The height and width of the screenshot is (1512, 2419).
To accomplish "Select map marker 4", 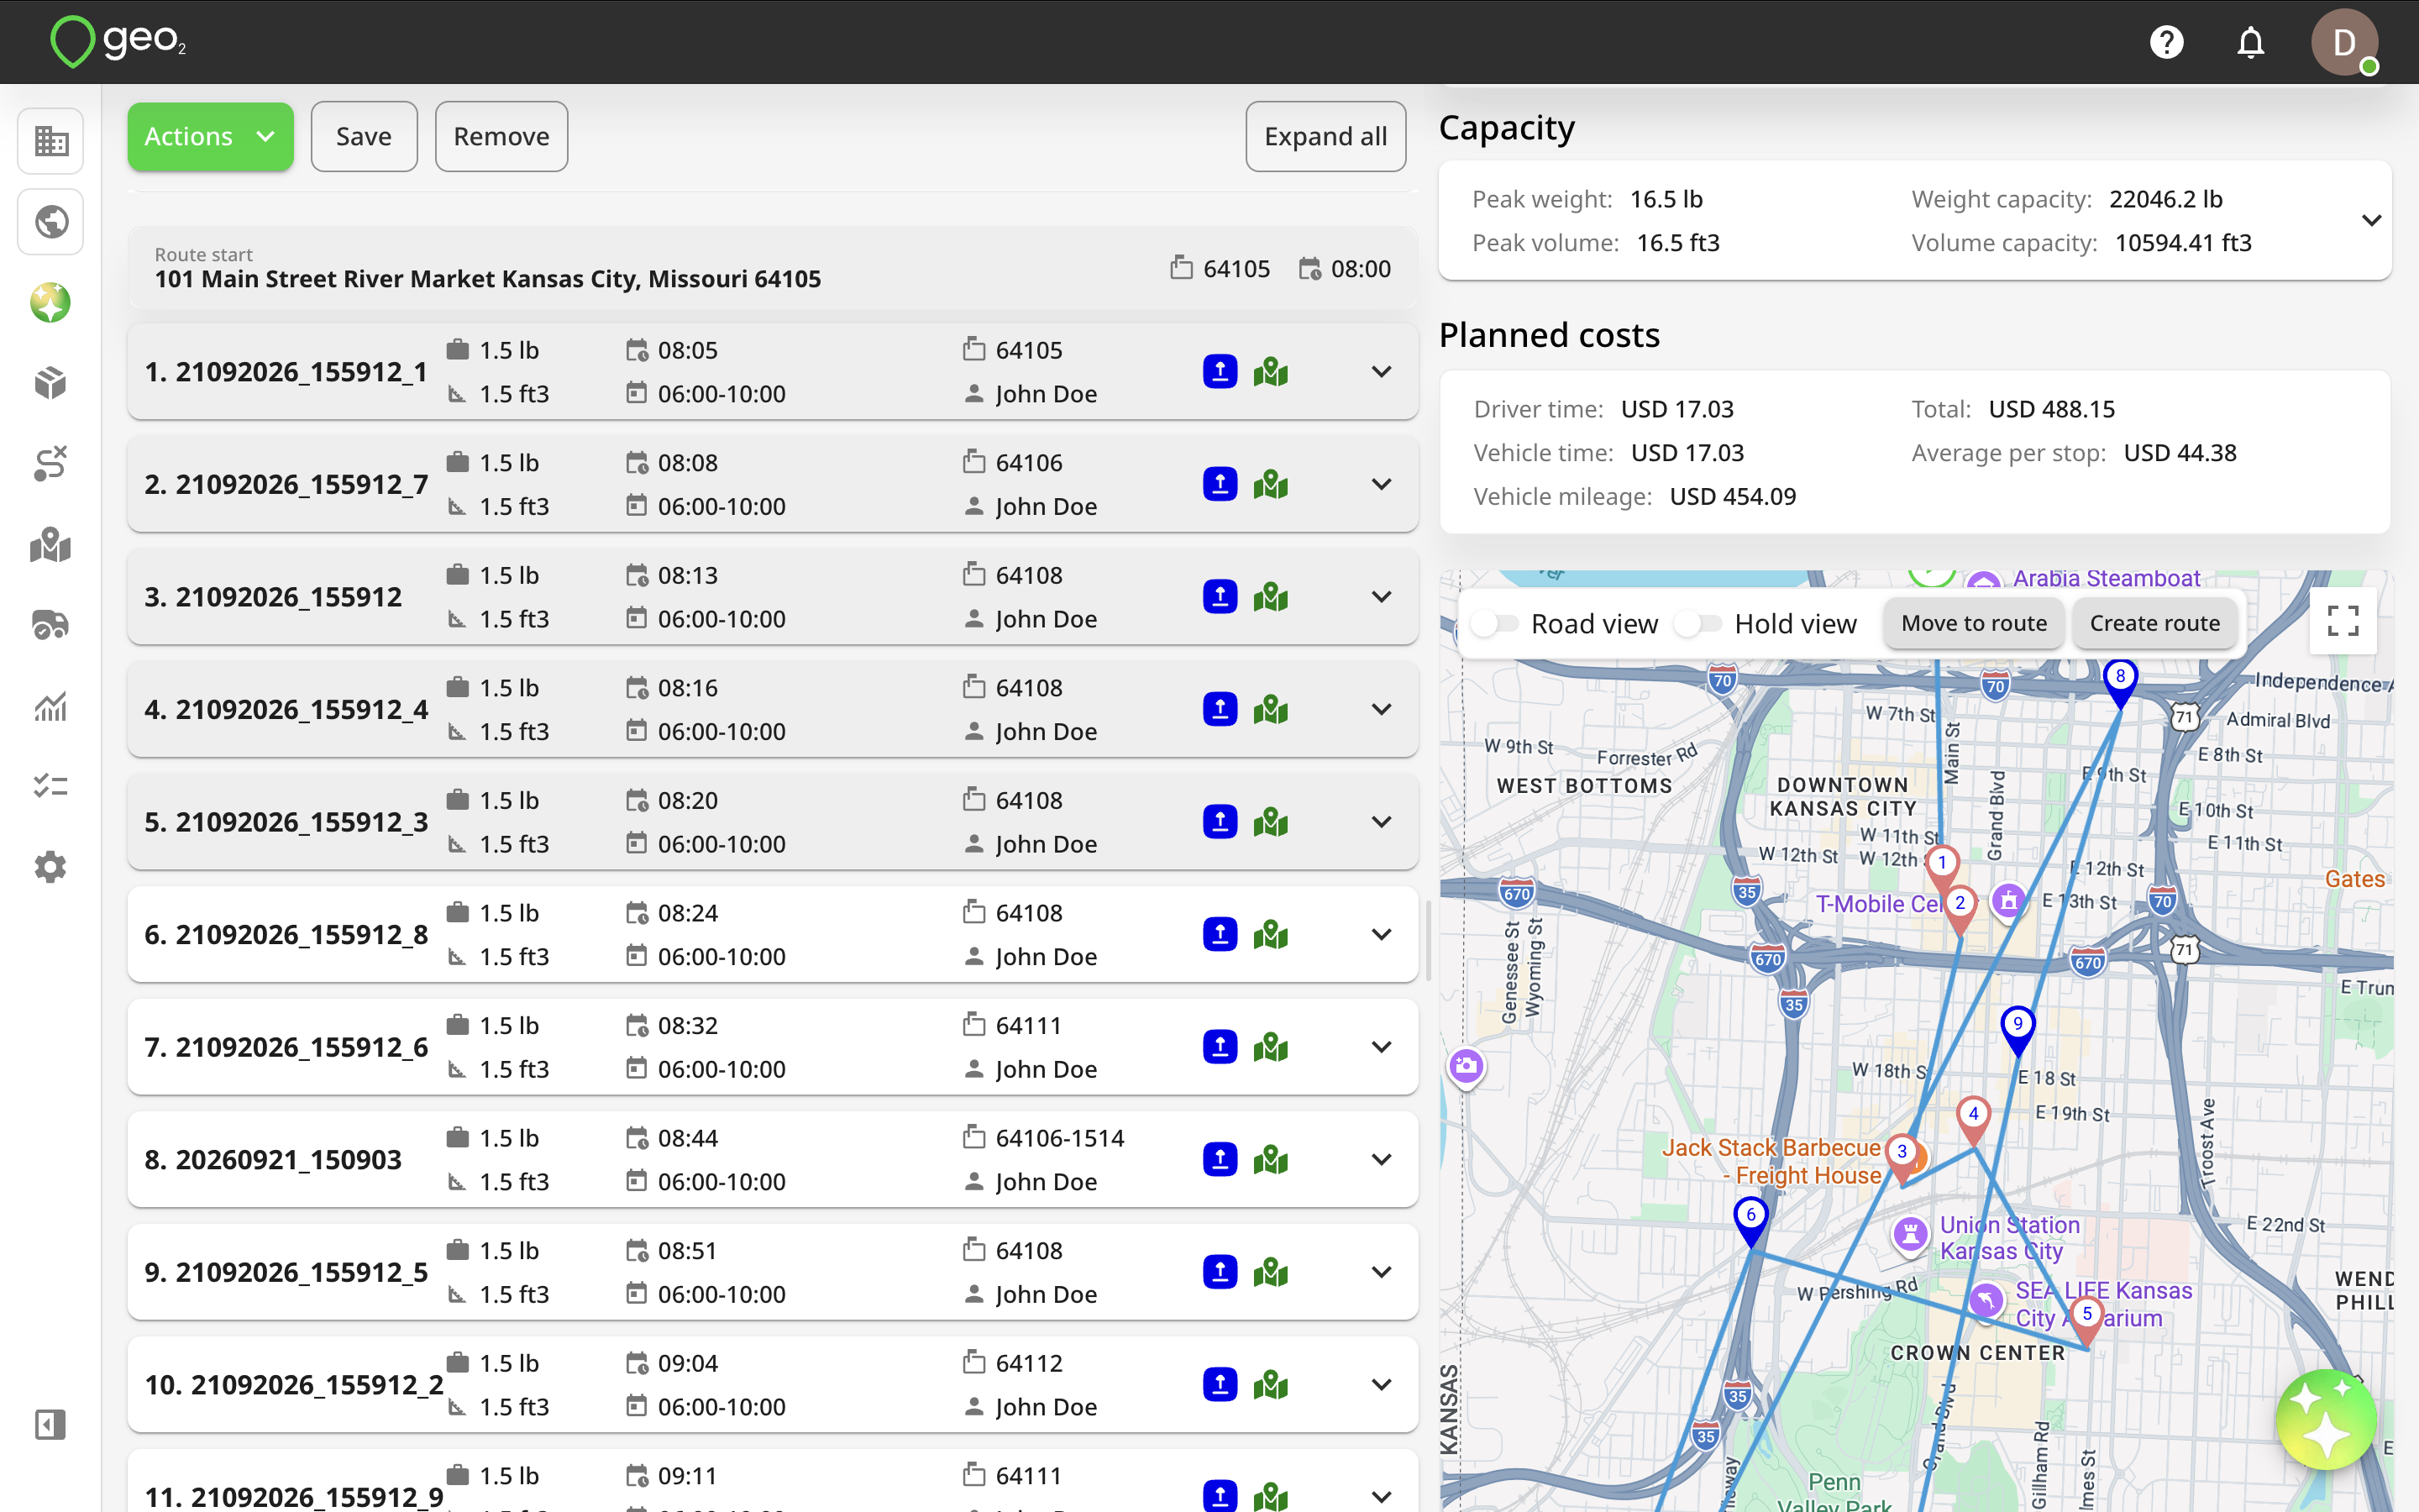I will pos(1972,1118).
